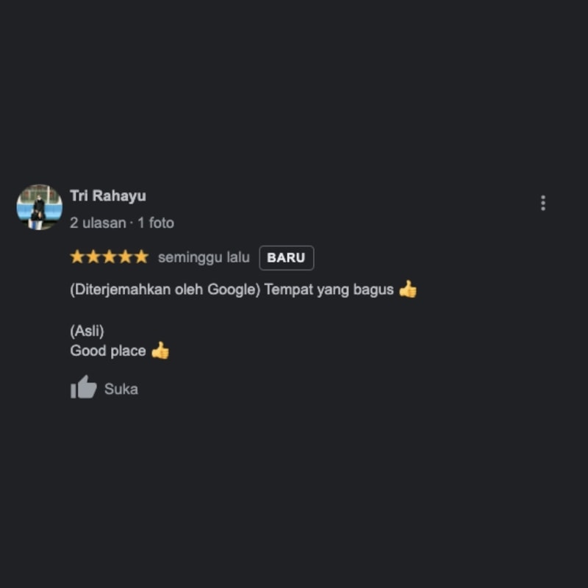Viewport: 588px width, 588px height.
Task: Click the second gold rating star
Action: click(93, 257)
